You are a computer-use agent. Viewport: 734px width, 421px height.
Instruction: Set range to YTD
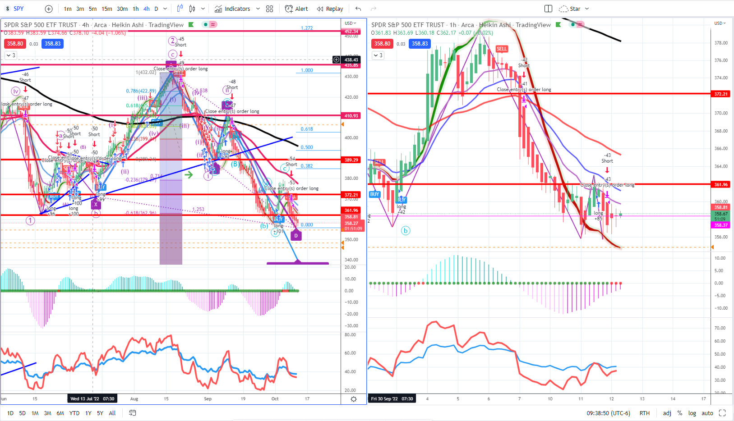(74, 413)
